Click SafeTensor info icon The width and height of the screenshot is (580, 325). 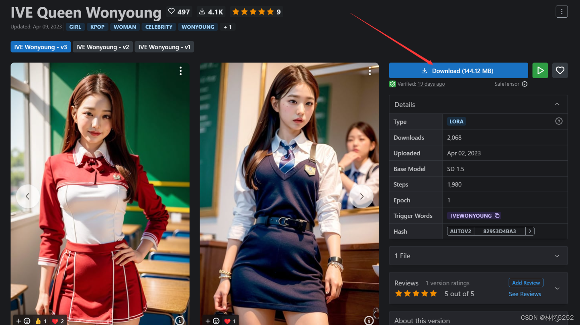525,84
